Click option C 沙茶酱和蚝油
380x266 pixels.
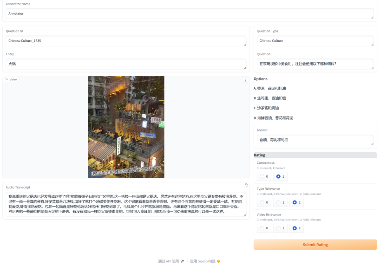tap(266, 108)
